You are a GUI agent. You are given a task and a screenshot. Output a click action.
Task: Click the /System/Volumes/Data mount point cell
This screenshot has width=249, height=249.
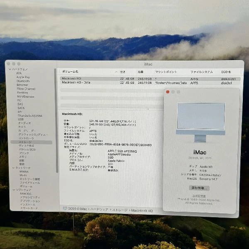[x=171, y=83]
